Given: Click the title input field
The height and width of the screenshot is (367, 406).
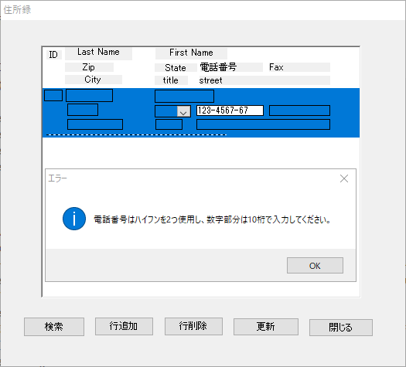Looking at the screenshot, I should pos(169,124).
